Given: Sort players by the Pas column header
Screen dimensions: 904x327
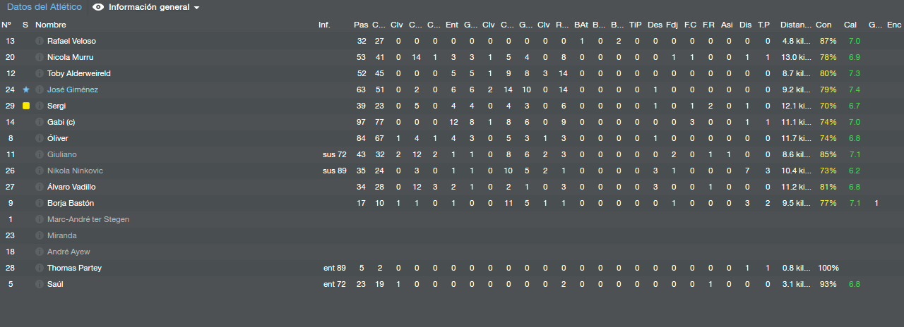Looking at the screenshot, I should coord(361,25).
